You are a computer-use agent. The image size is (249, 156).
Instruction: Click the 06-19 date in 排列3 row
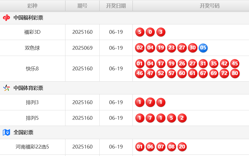[x=116, y=102]
